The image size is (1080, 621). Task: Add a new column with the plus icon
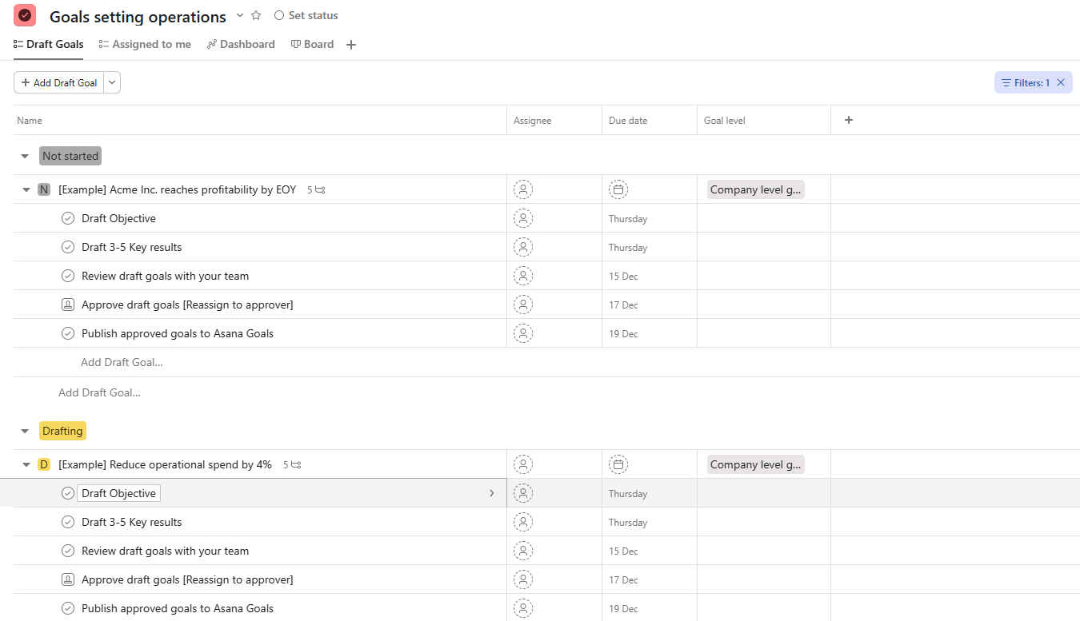848,119
